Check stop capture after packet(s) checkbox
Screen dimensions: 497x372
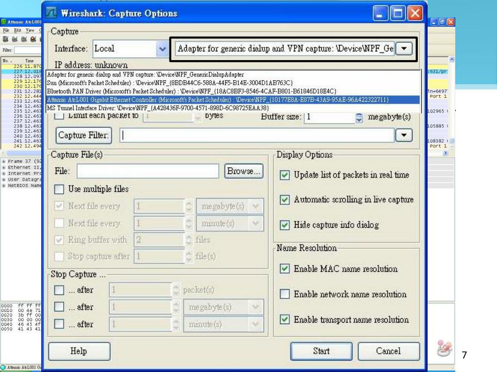pos(59,290)
